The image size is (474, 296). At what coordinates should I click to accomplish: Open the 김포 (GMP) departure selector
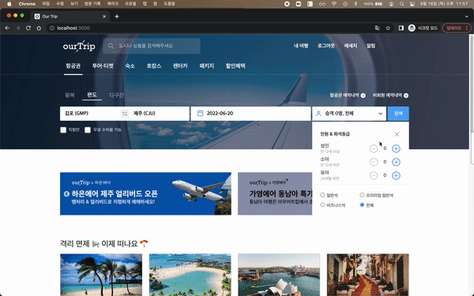click(x=90, y=114)
